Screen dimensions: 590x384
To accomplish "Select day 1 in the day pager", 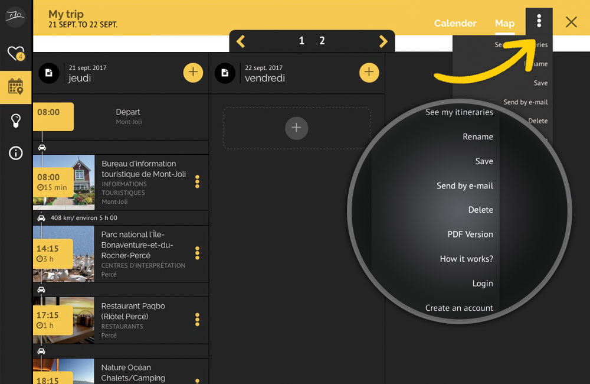I will tap(301, 41).
